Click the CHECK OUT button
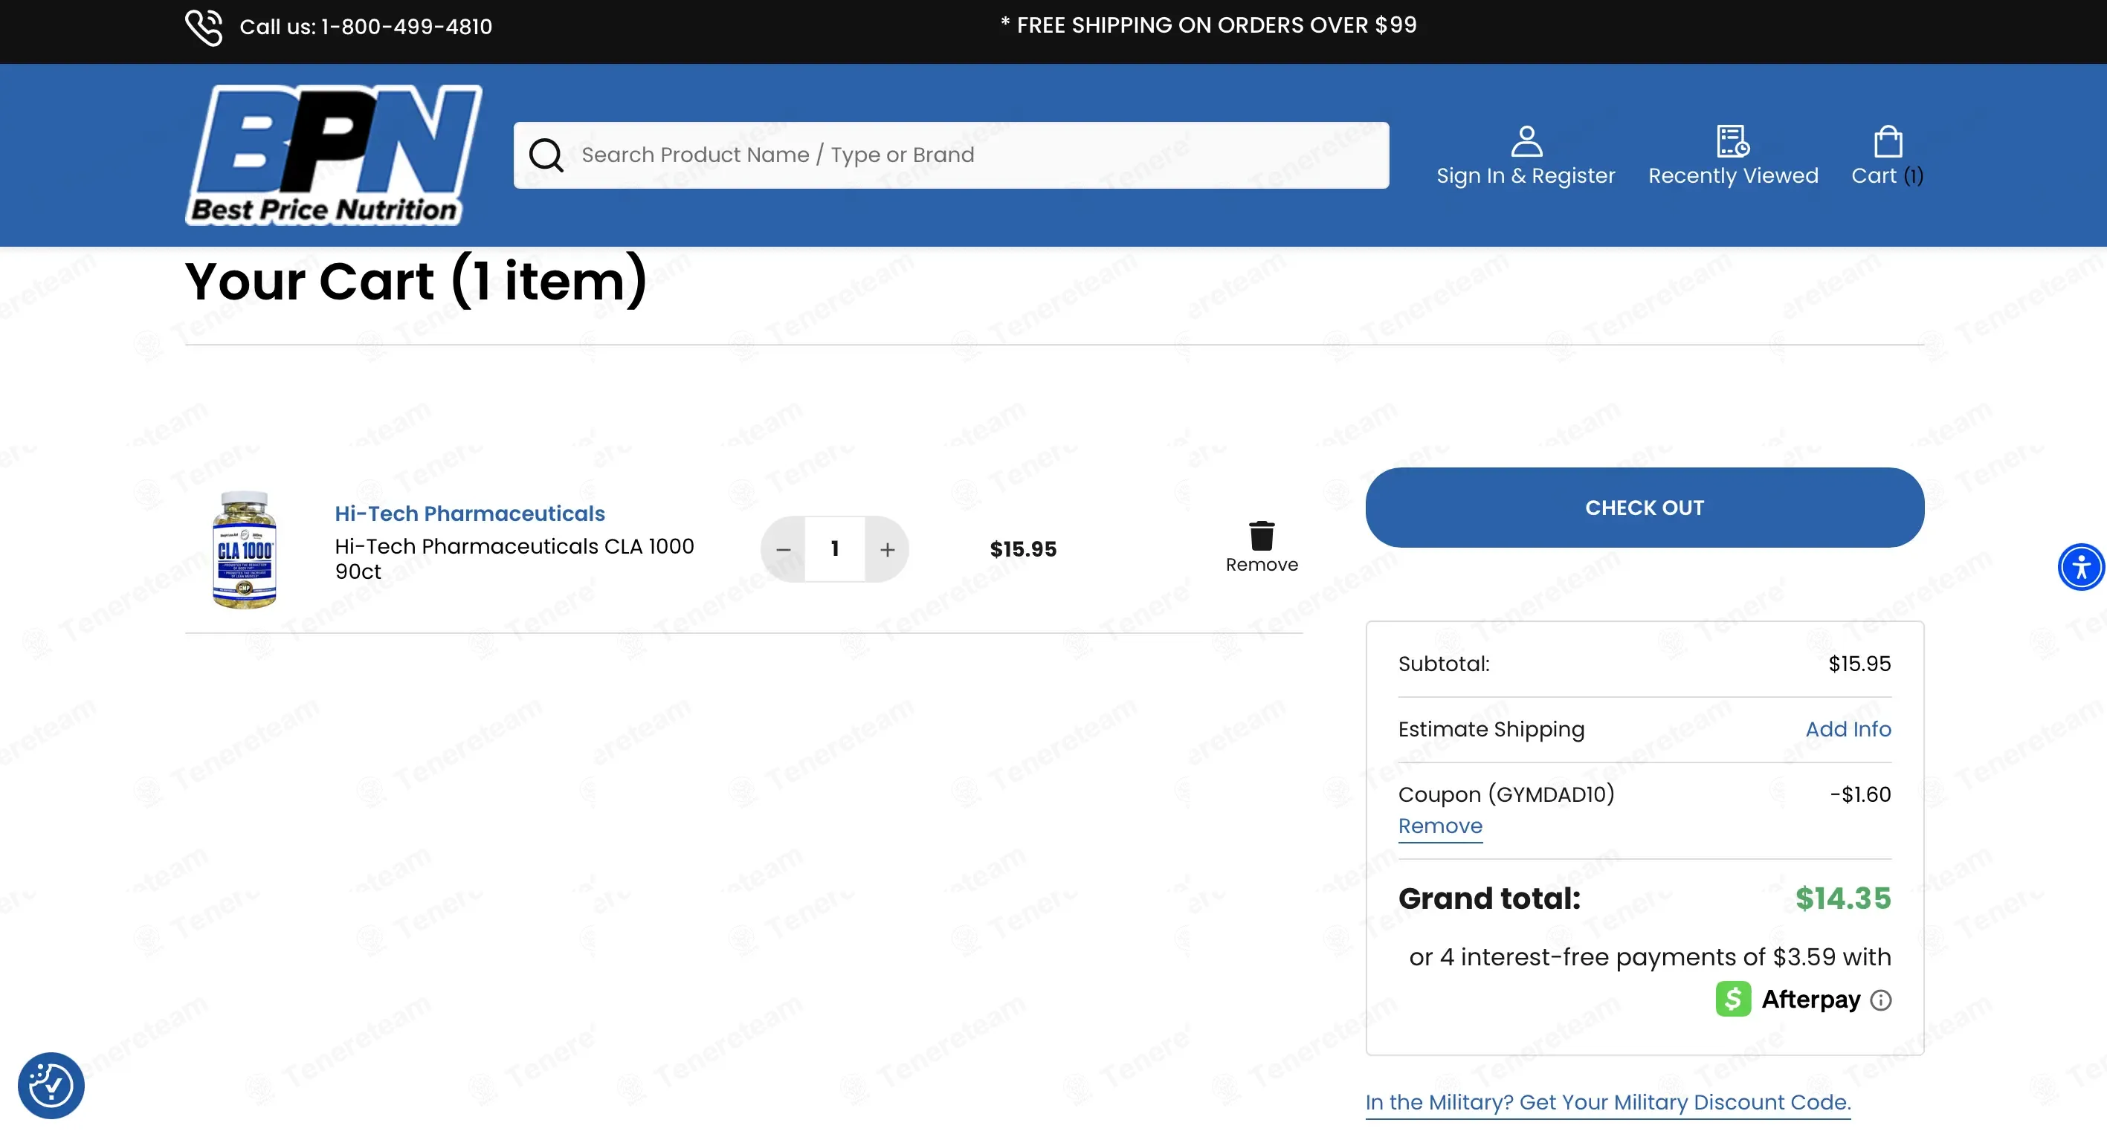Screen dimensions: 2107x1137 [x=1645, y=508]
